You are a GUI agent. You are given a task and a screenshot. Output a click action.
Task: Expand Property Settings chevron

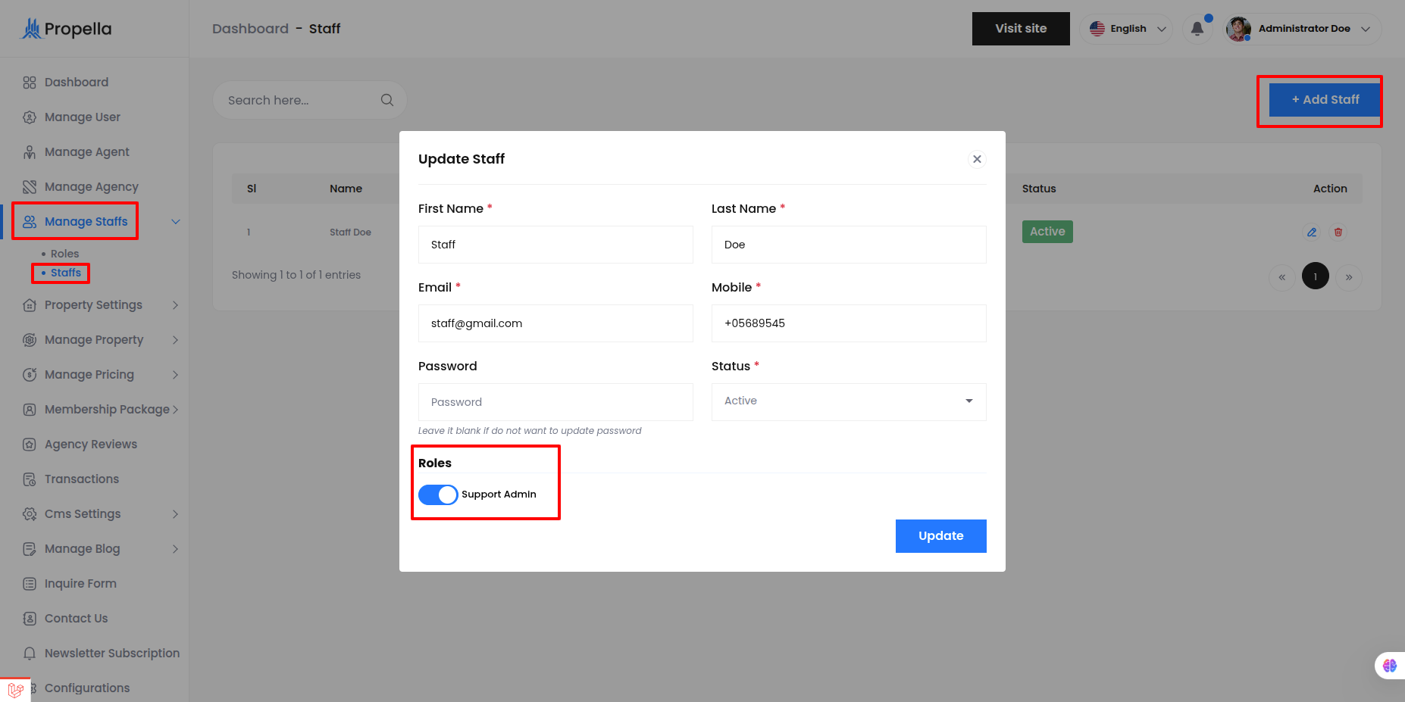pyautogui.click(x=176, y=305)
